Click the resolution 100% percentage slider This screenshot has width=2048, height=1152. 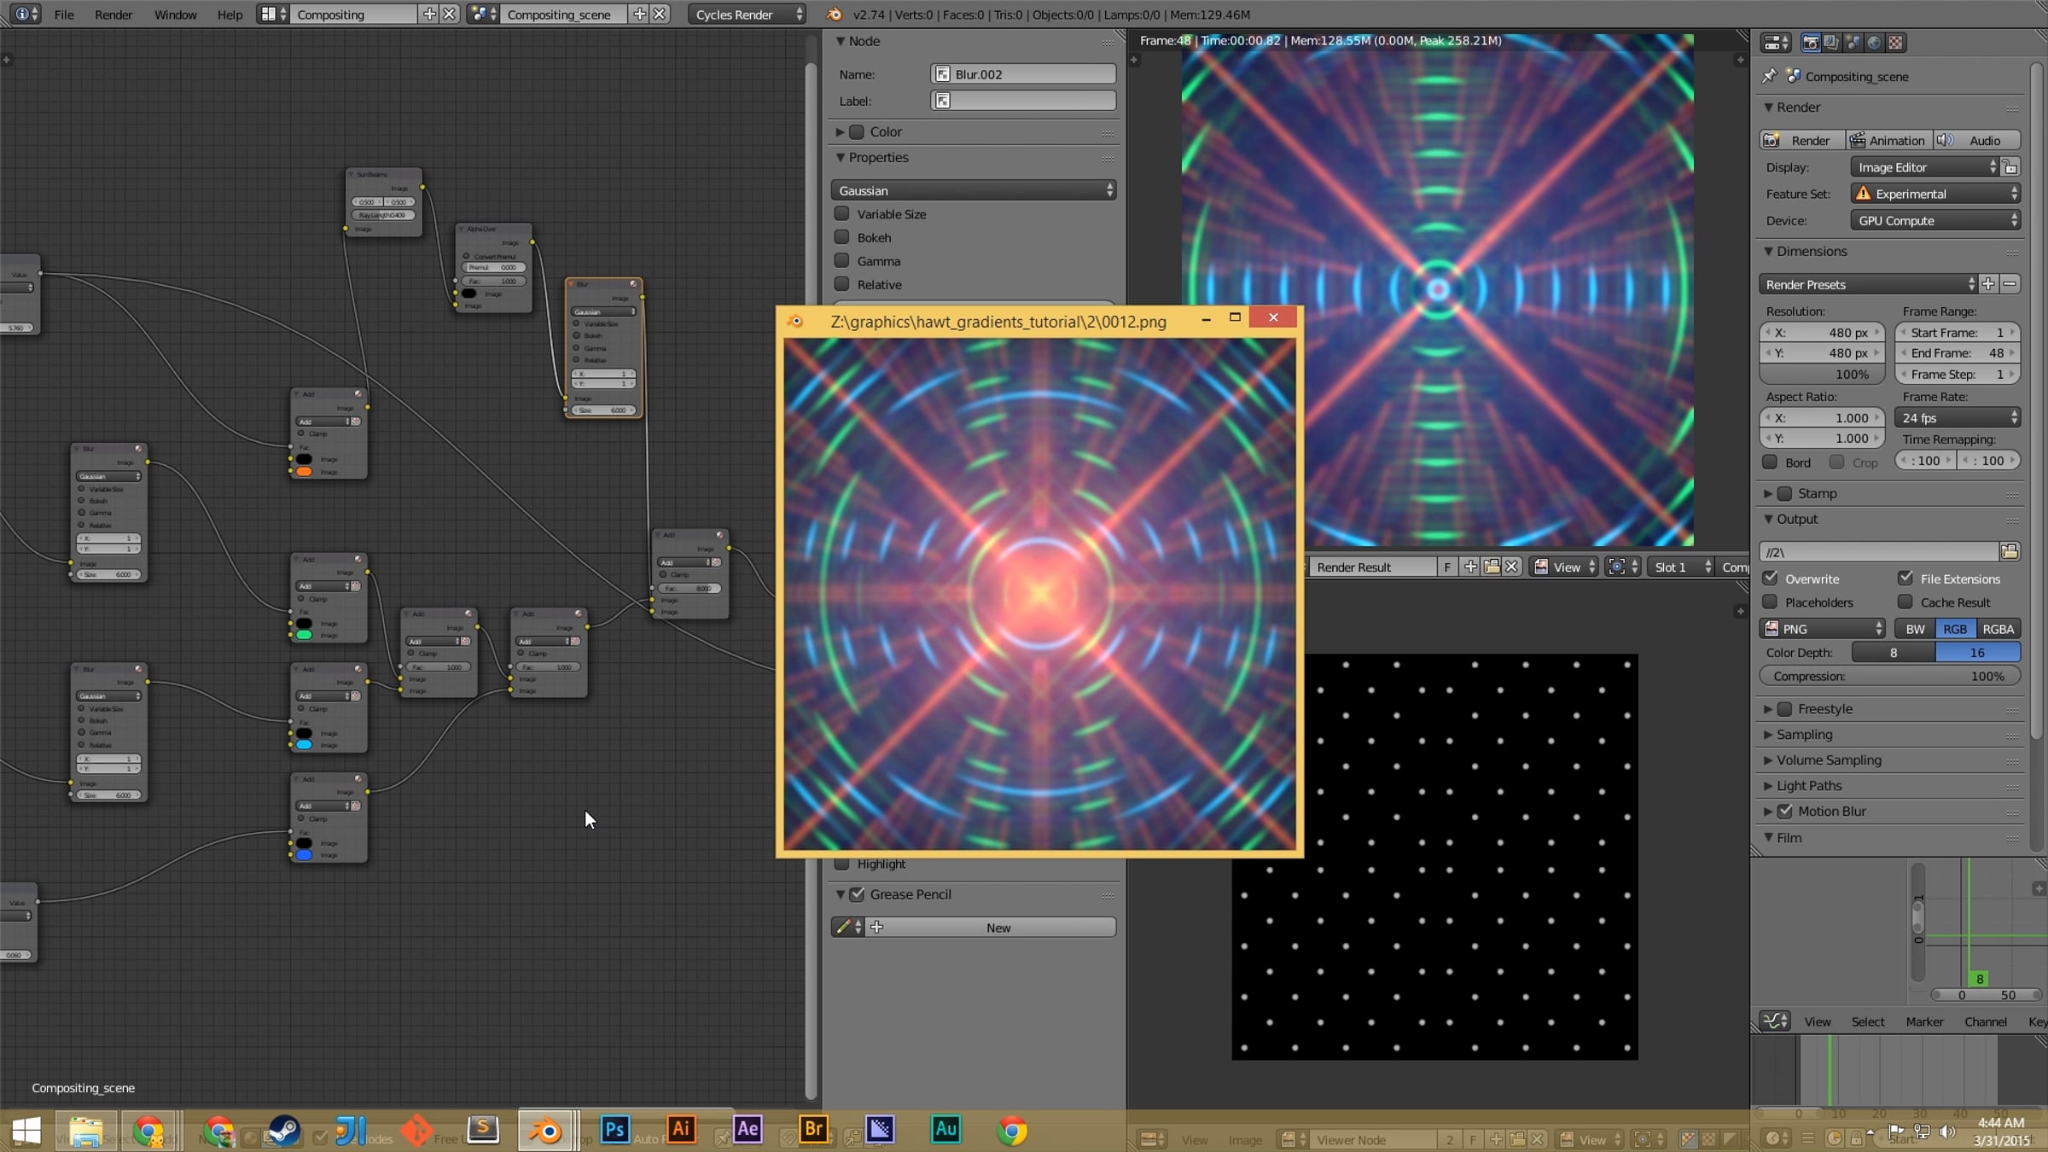pos(1821,375)
